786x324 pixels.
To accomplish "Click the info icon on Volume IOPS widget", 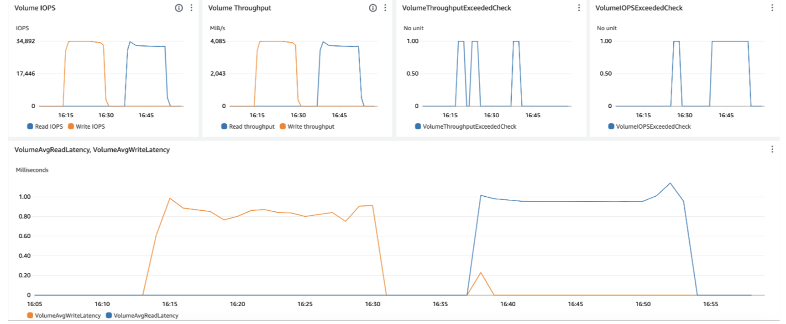I will point(179,8).
